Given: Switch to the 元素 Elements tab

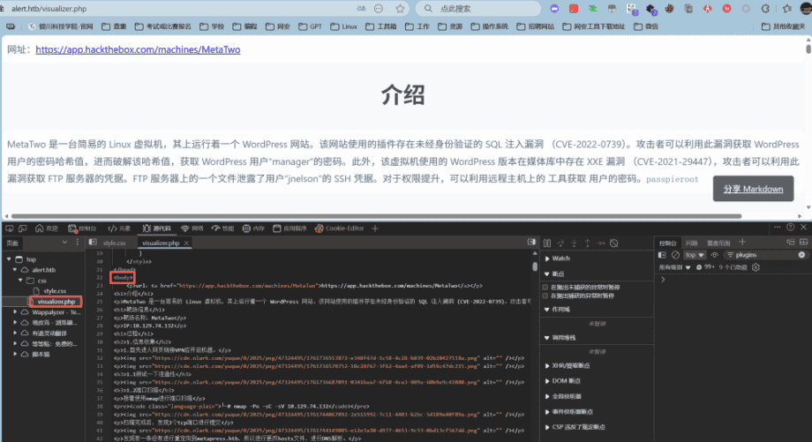Looking at the screenshot, I should [119, 228].
